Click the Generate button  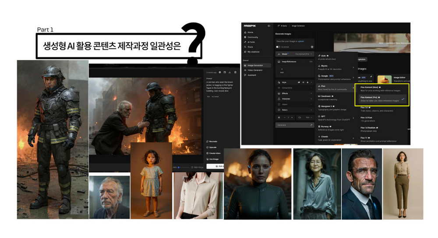(x=295, y=125)
